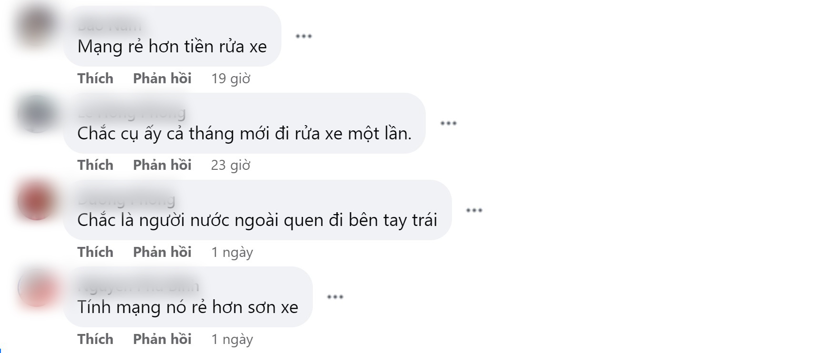831x353 pixels.
Task: Open options menu for "Mạng rẻ hơn tiền rửa xe" comment
Action: [303, 36]
